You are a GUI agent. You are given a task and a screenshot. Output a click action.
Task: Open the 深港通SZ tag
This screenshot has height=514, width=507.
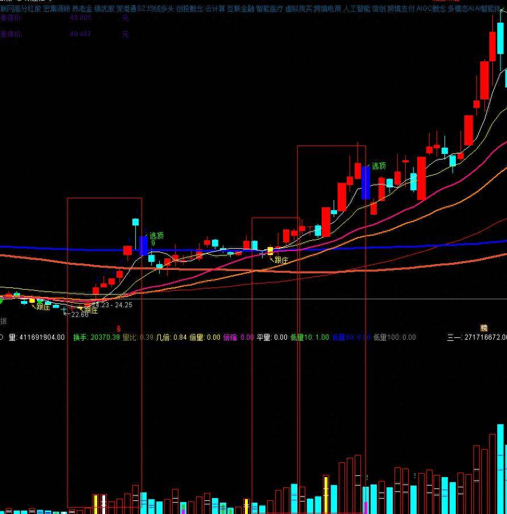[131, 9]
